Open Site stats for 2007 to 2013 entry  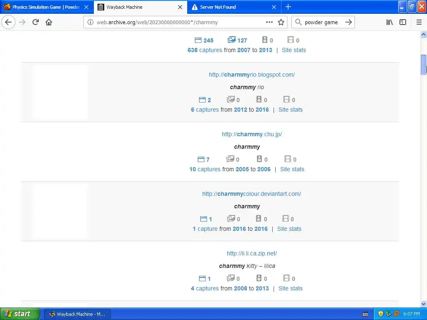pyautogui.click(x=294, y=50)
